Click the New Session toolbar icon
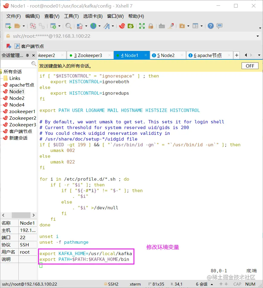 coord(8,26)
